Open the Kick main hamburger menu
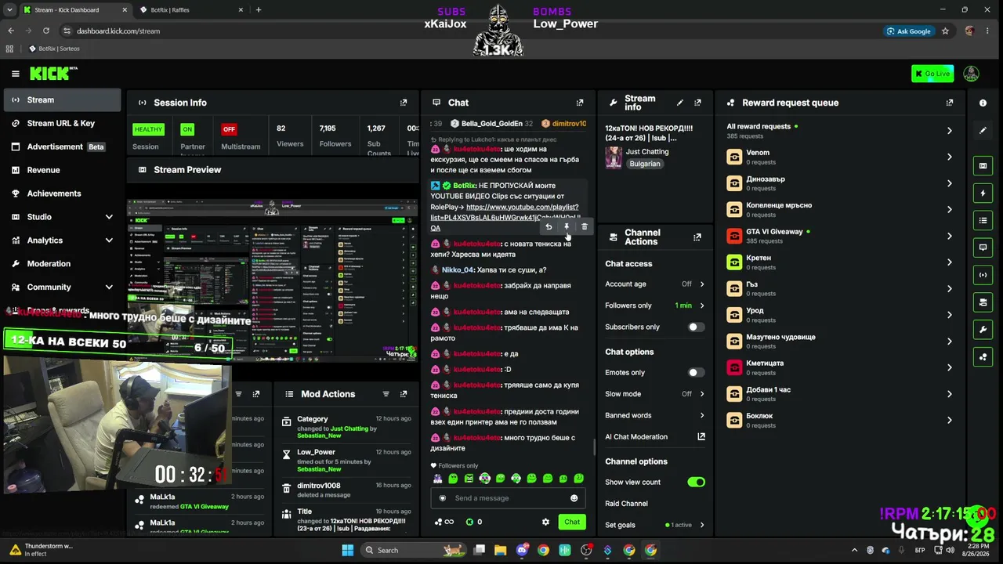Screen dimensions: 1003x564 [15, 74]
